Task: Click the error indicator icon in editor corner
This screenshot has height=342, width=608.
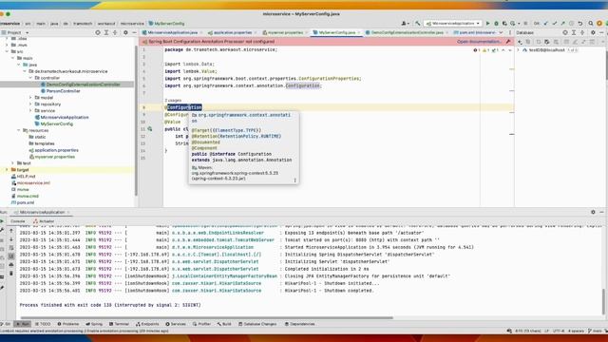Action: coord(475,50)
